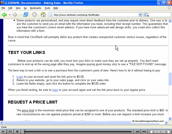Go to the Home page icon
The image size is (172, 134).
[43, 15]
